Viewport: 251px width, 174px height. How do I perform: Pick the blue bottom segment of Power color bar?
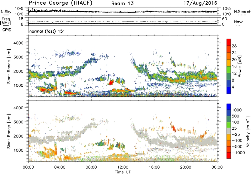229,90
